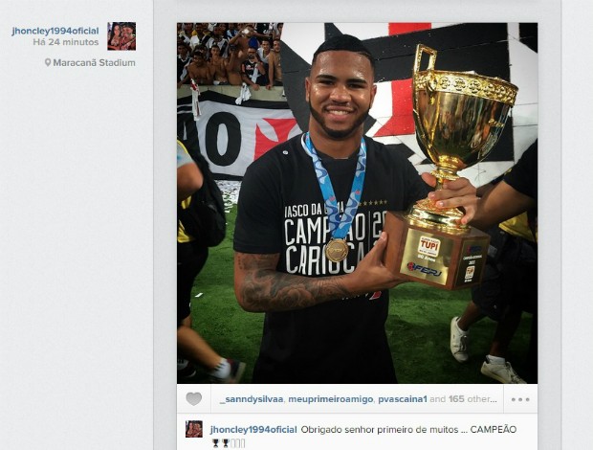Visit meuprimeiroamigo's profile from likes
Image resolution: width=593 pixels, height=450 pixels.
[331, 399]
